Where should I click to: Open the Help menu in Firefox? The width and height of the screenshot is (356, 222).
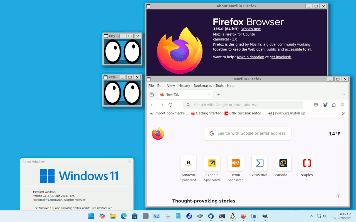pyautogui.click(x=231, y=86)
